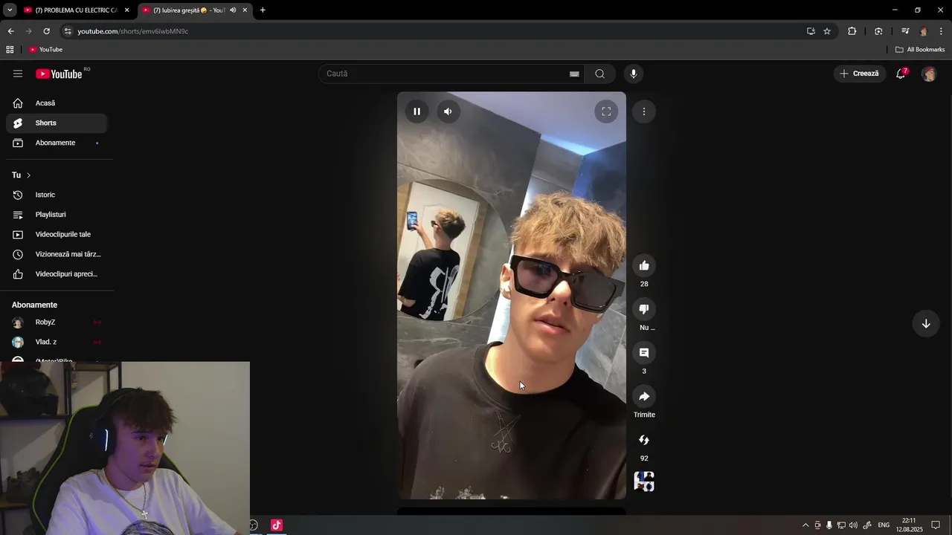This screenshot has height=535, width=952.
Task: Open the taskbar clock showing 22:11
Action: (909, 525)
